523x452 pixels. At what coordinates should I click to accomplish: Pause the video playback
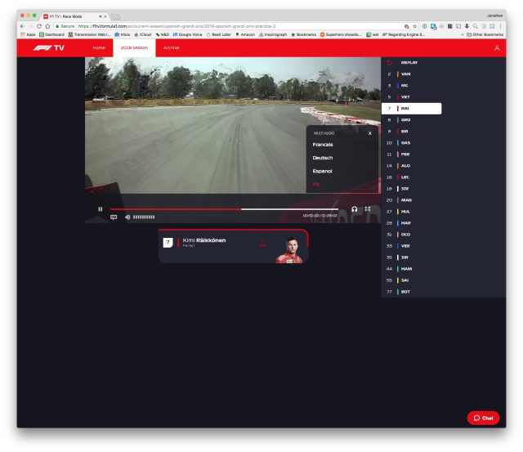[101, 208]
